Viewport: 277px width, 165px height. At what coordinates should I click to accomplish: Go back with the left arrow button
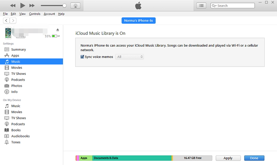click(6, 21)
